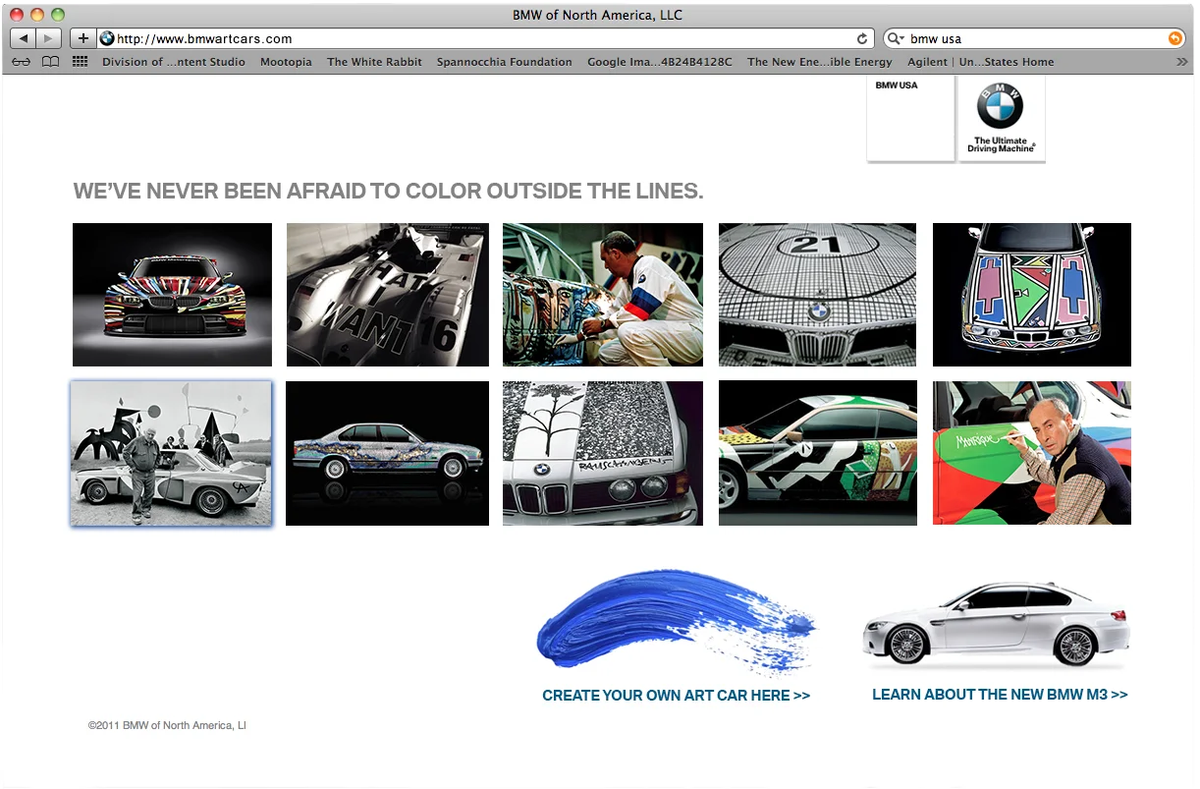Screen dimensions: 1200x789
Task: Open the 'Google Ima...4B24B4128C' bookmark
Action: coord(660,62)
